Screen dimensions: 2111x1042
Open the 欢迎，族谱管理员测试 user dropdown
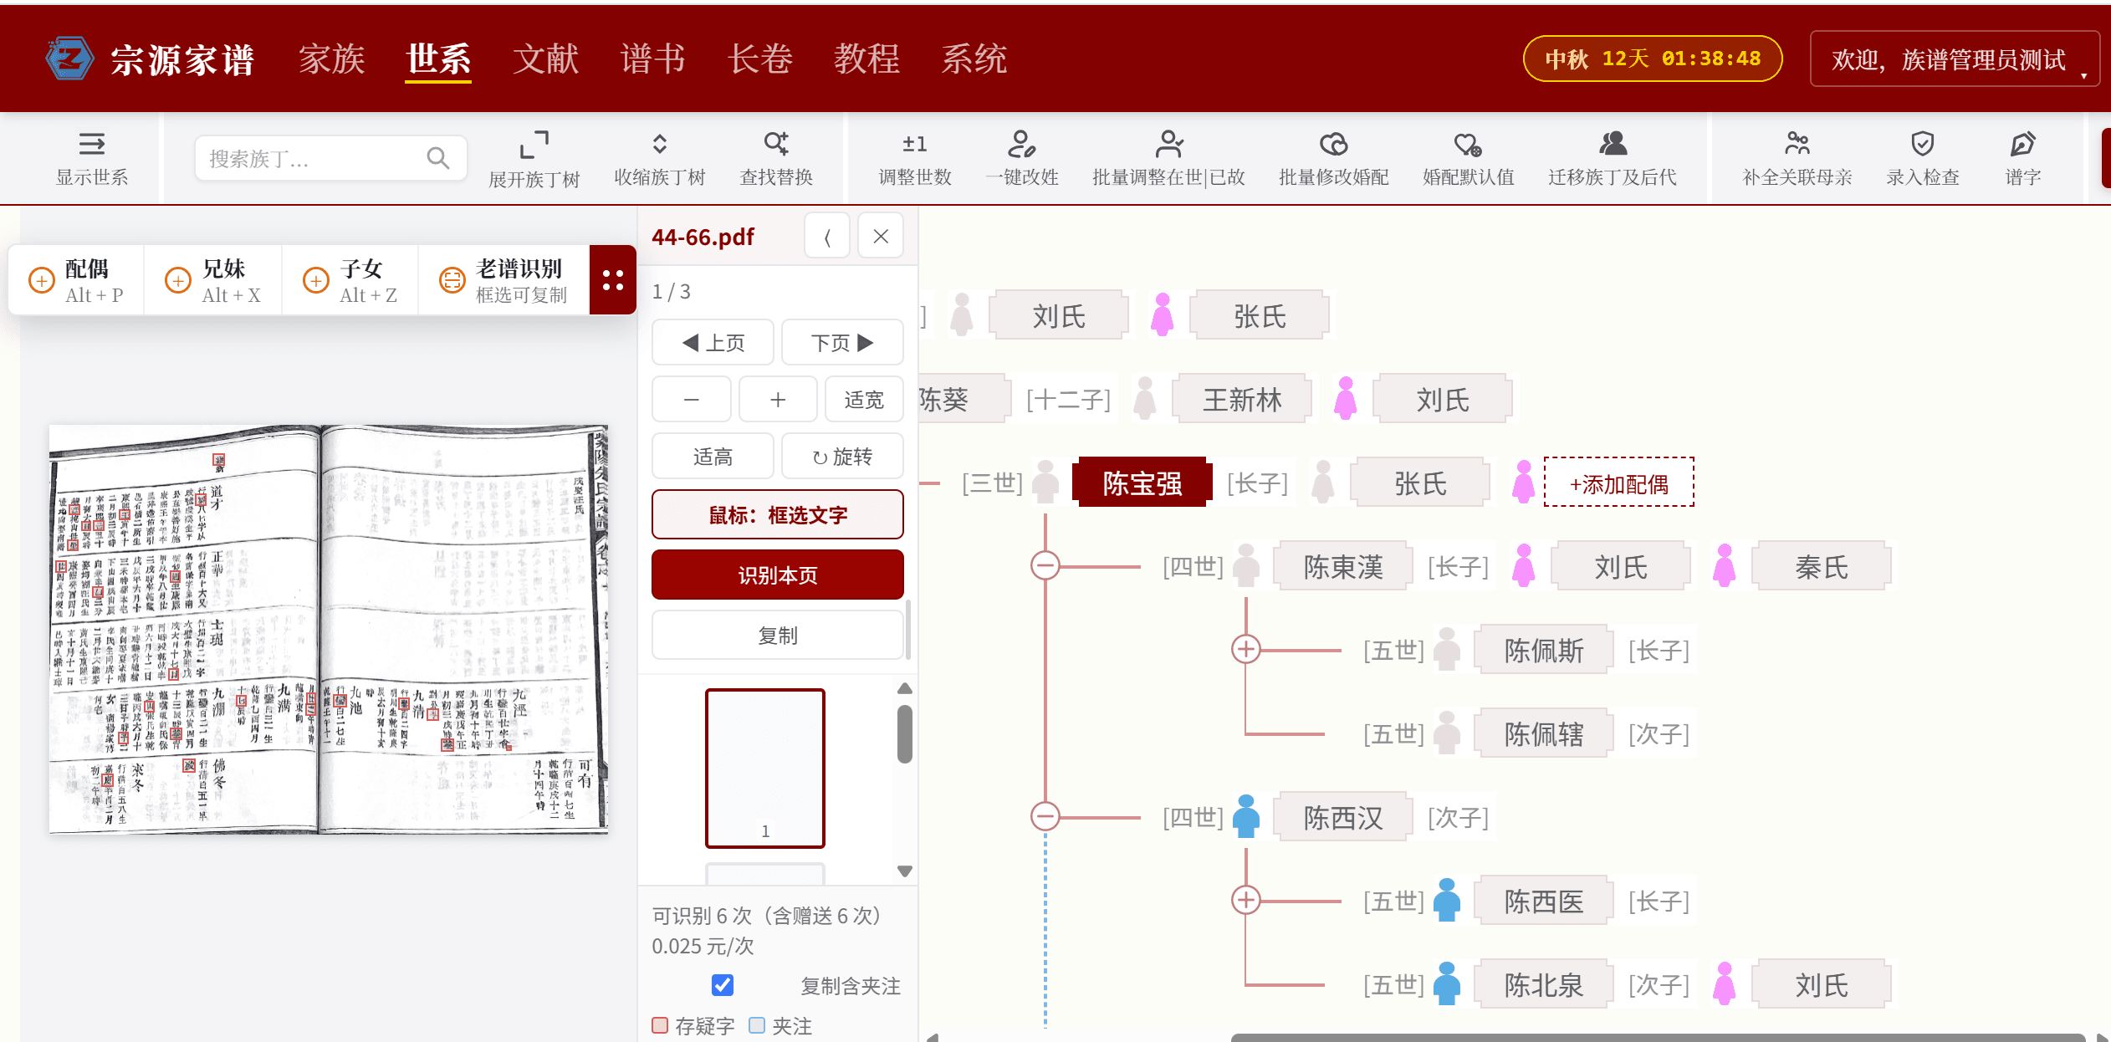point(1955,59)
